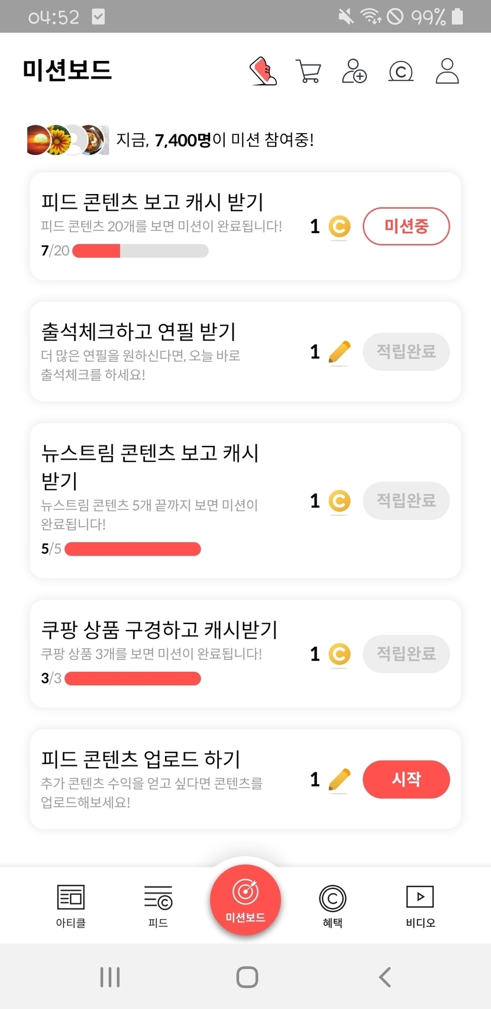The height and width of the screenshot is (1009, 491).
Task: Open the shopping cart icon
Action: point(308,72)
